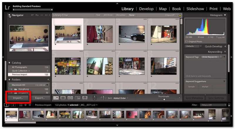Expand the Quick Develop panel

coord(225,47)
